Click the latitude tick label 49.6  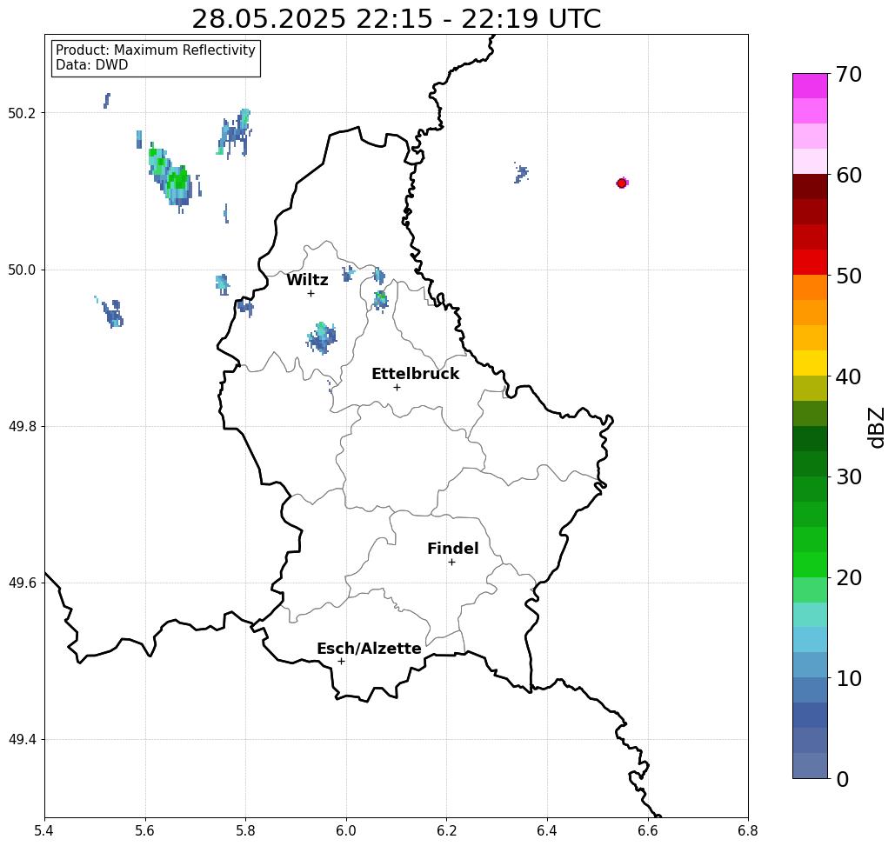point(22,583)
